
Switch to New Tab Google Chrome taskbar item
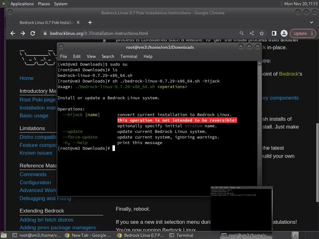(88, 235)
